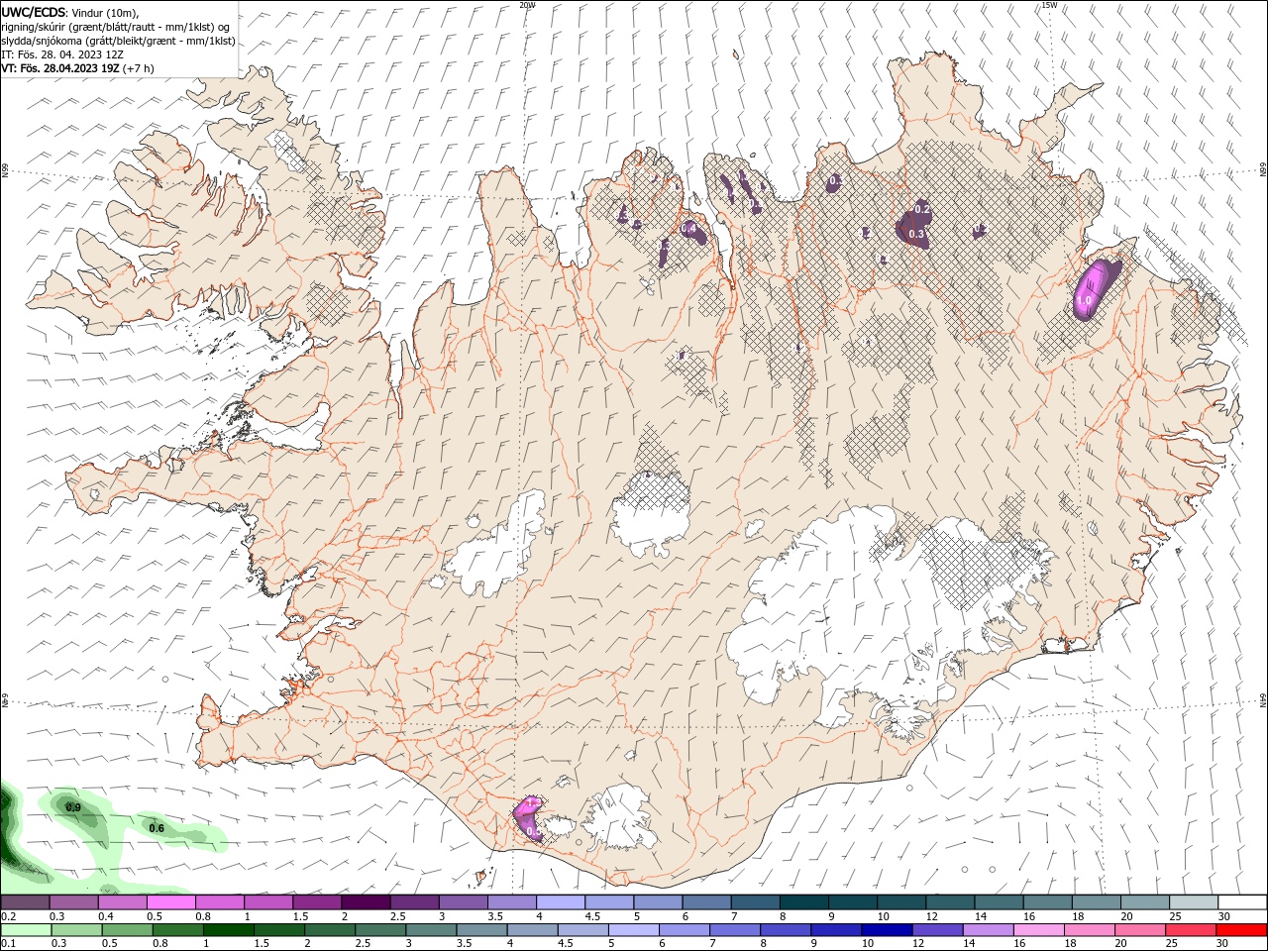Pick the orchid 0.4–0.5 snow legend swatch

[x=123, y=902]
